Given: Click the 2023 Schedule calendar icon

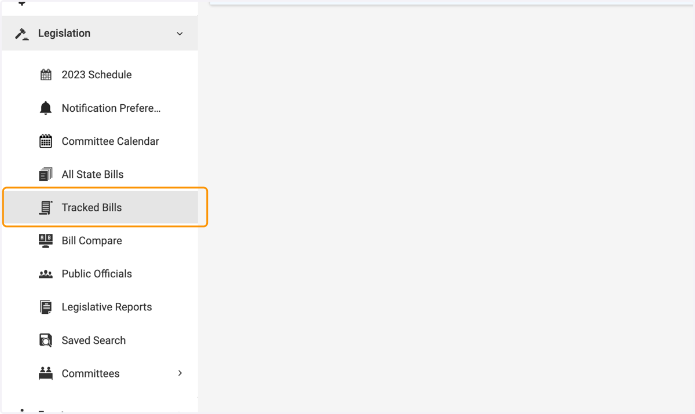Looking at the screenshot, I should pyautogui.click(x=46, y=75).
